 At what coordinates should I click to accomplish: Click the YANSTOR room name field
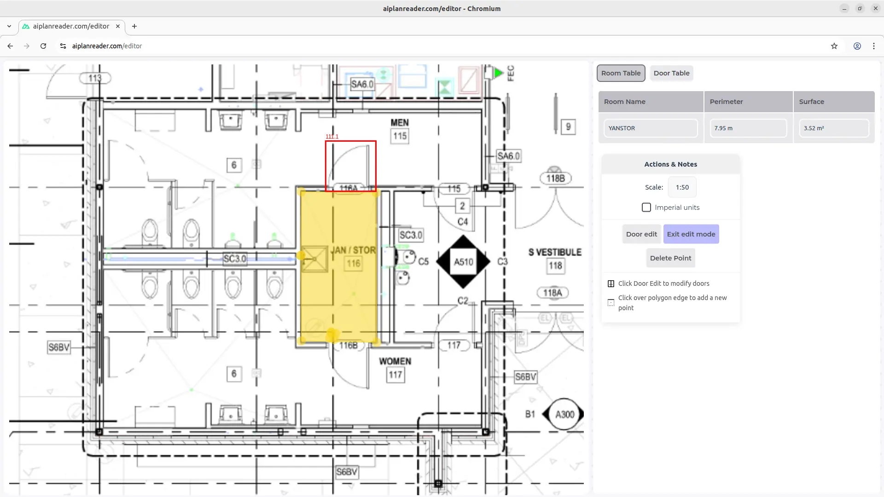[x=651, y=128]
